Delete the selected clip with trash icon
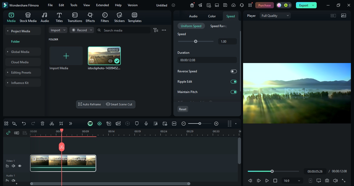 click(43, 124)
